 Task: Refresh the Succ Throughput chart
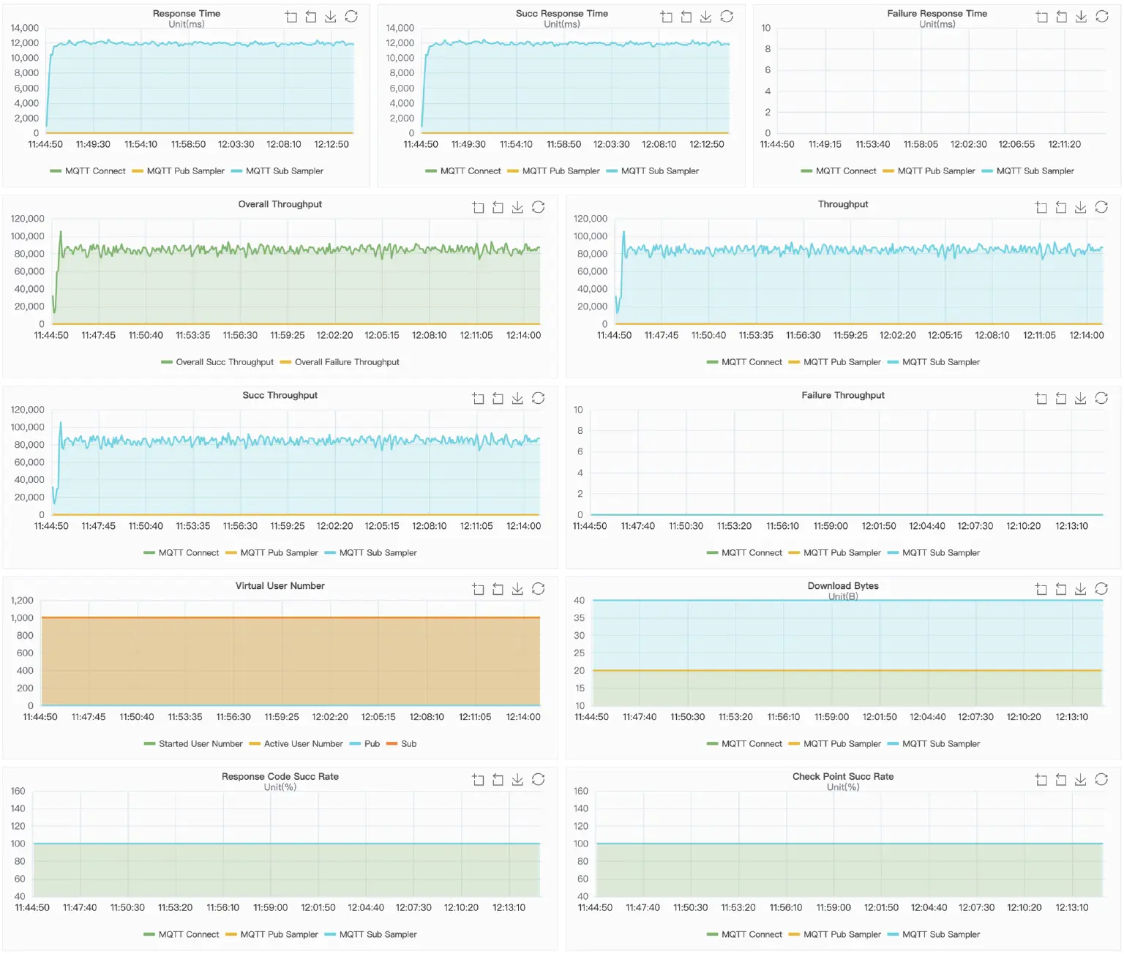[x=538, y=398]
